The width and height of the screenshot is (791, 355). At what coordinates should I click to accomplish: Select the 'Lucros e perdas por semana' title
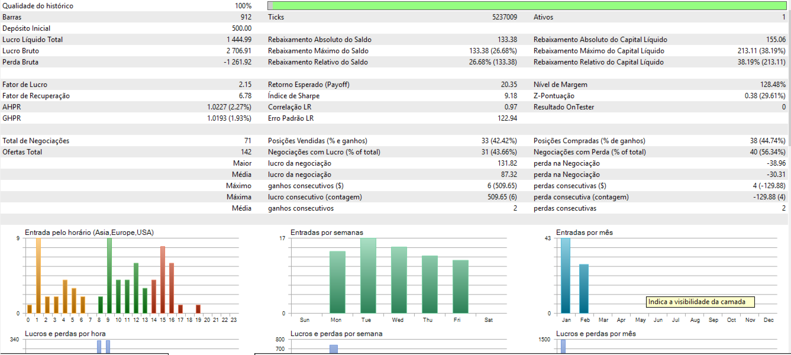(336, 334)
